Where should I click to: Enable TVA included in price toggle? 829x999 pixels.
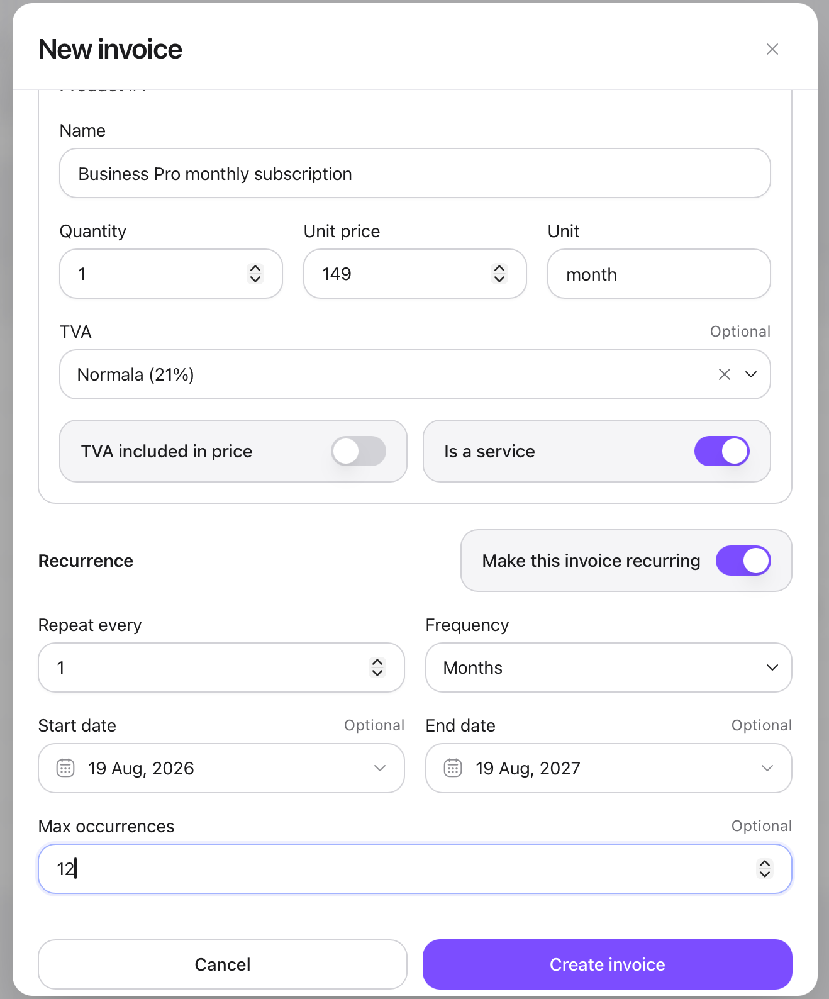point(359,451)
